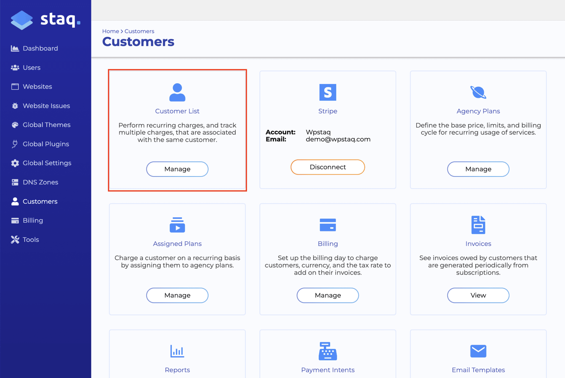The height and width of the screenshot is (378, 565).
Task: Click the staq logo icon
Action: coord(22,20)
